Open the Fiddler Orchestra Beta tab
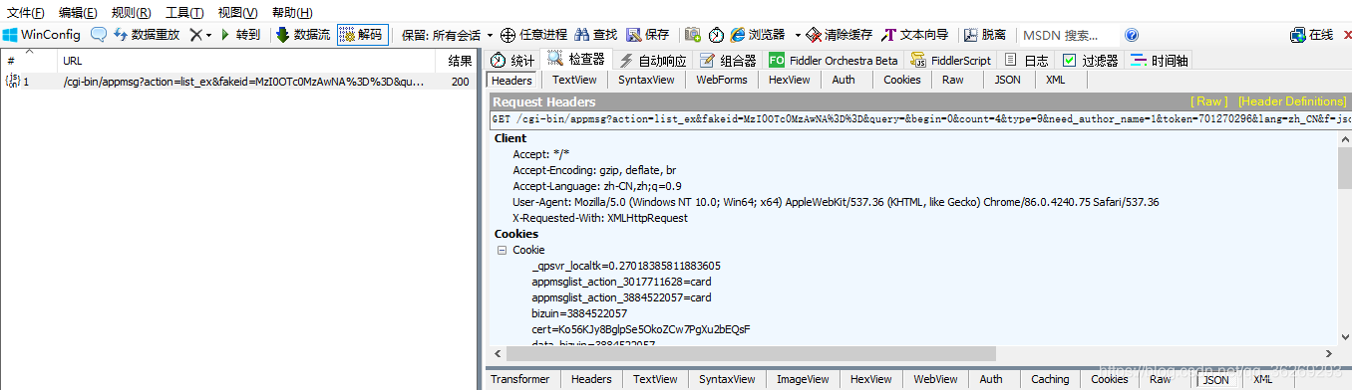Image resolution: width=1352 pixels, height=390 pixels. coord(834,61)
